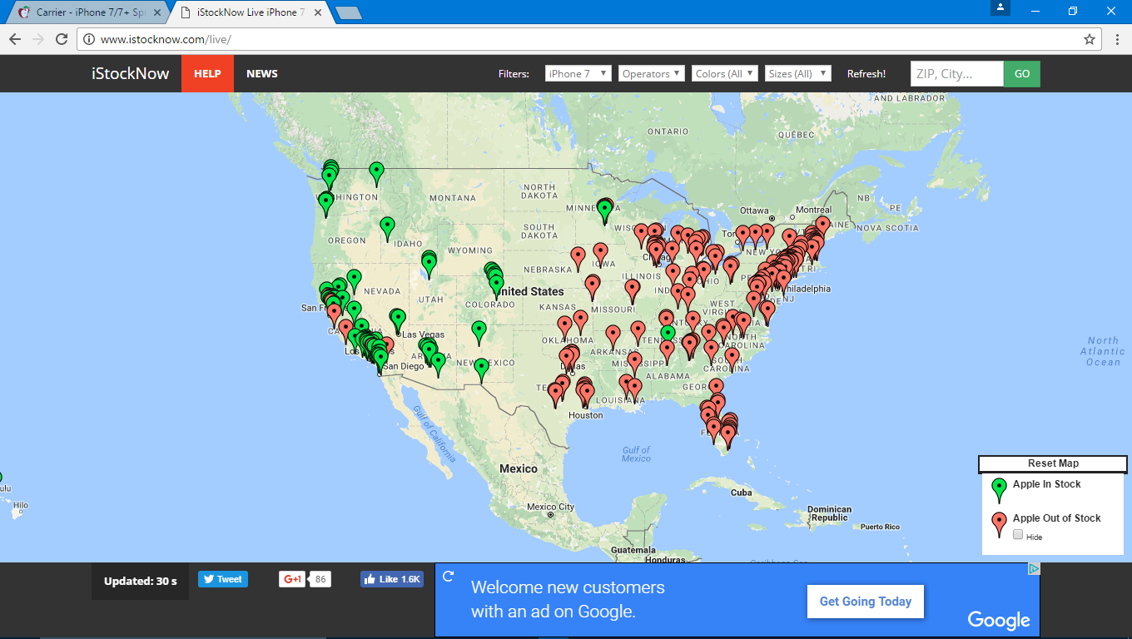Click the address bar URL
Image resolution: width=1132 pixels, height=639 pixels.
tap(166, 39)
